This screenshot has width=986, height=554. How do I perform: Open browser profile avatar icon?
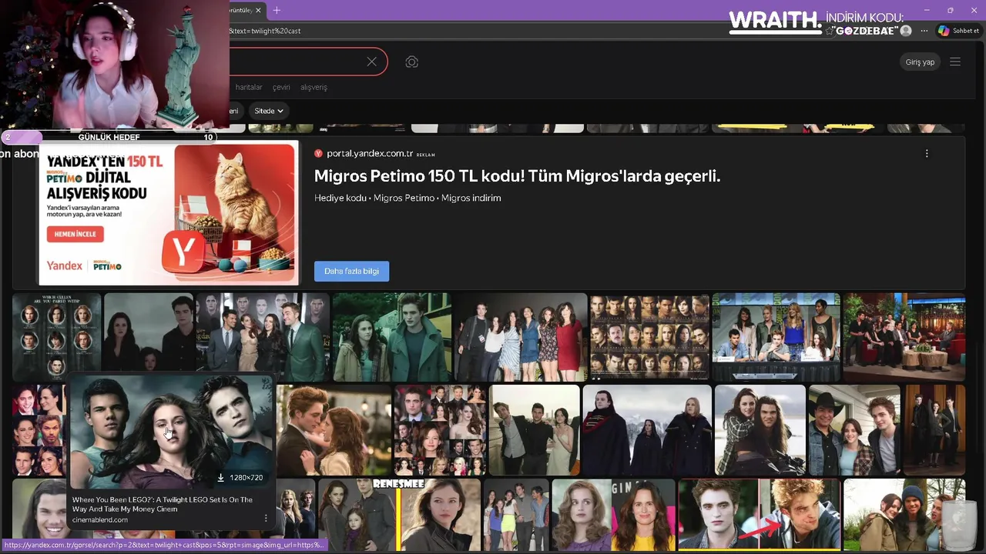point(906,31)
